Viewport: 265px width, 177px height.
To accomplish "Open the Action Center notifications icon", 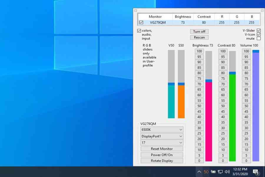I will point(256,172).
